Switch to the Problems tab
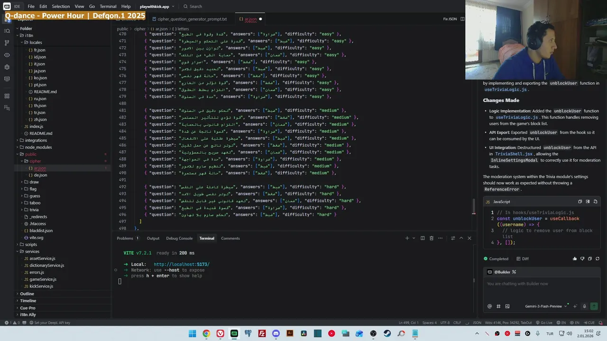607x341 pixels. coord(128,238)
